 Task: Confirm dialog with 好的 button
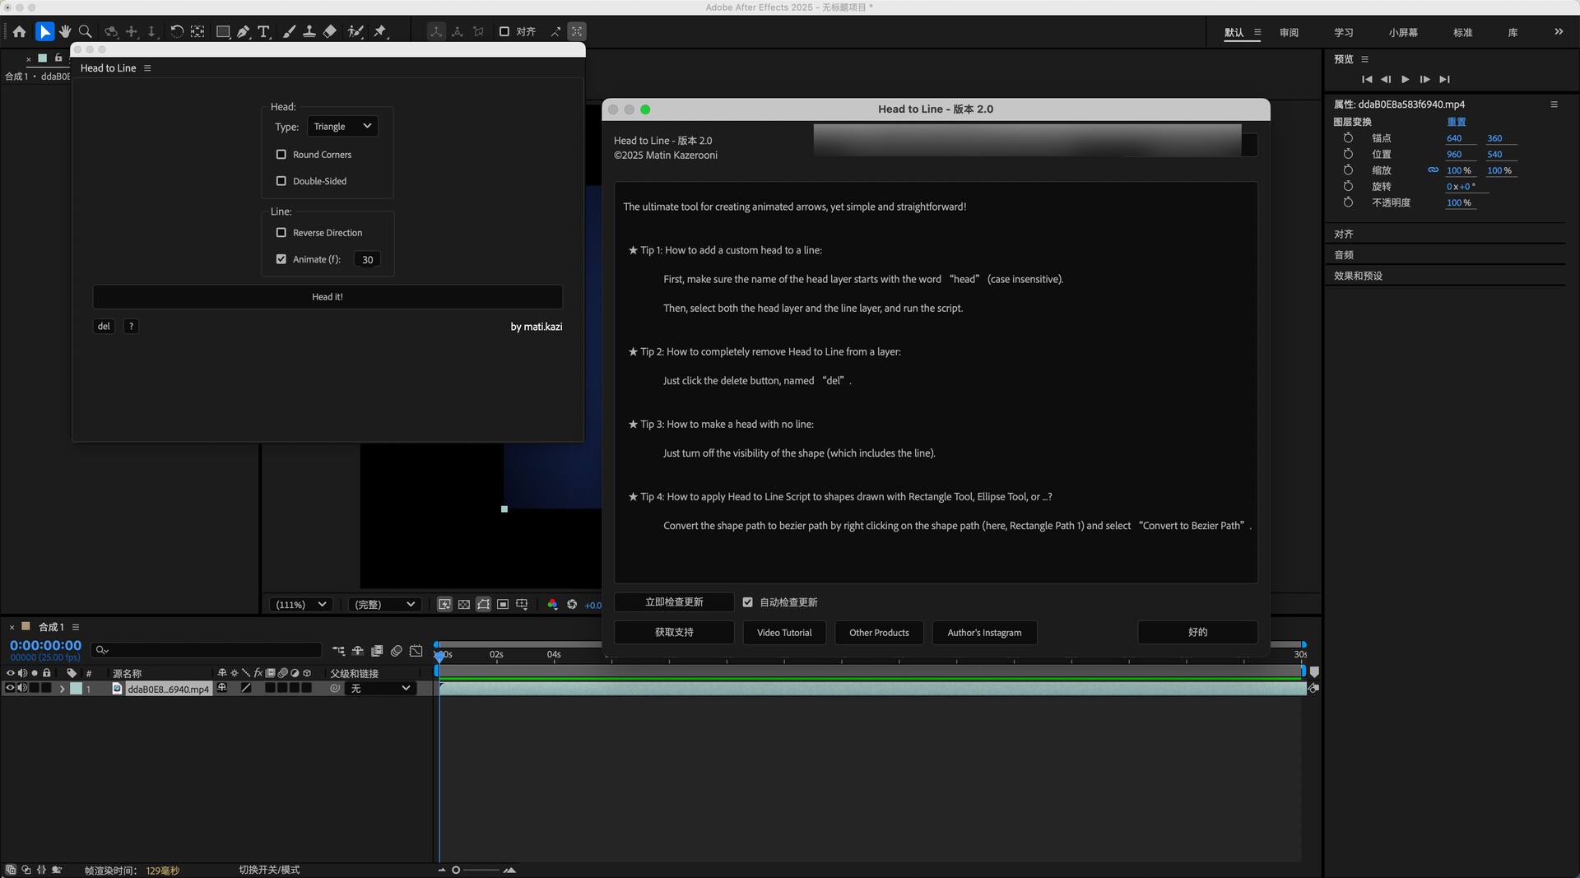tap(1197, 633)
